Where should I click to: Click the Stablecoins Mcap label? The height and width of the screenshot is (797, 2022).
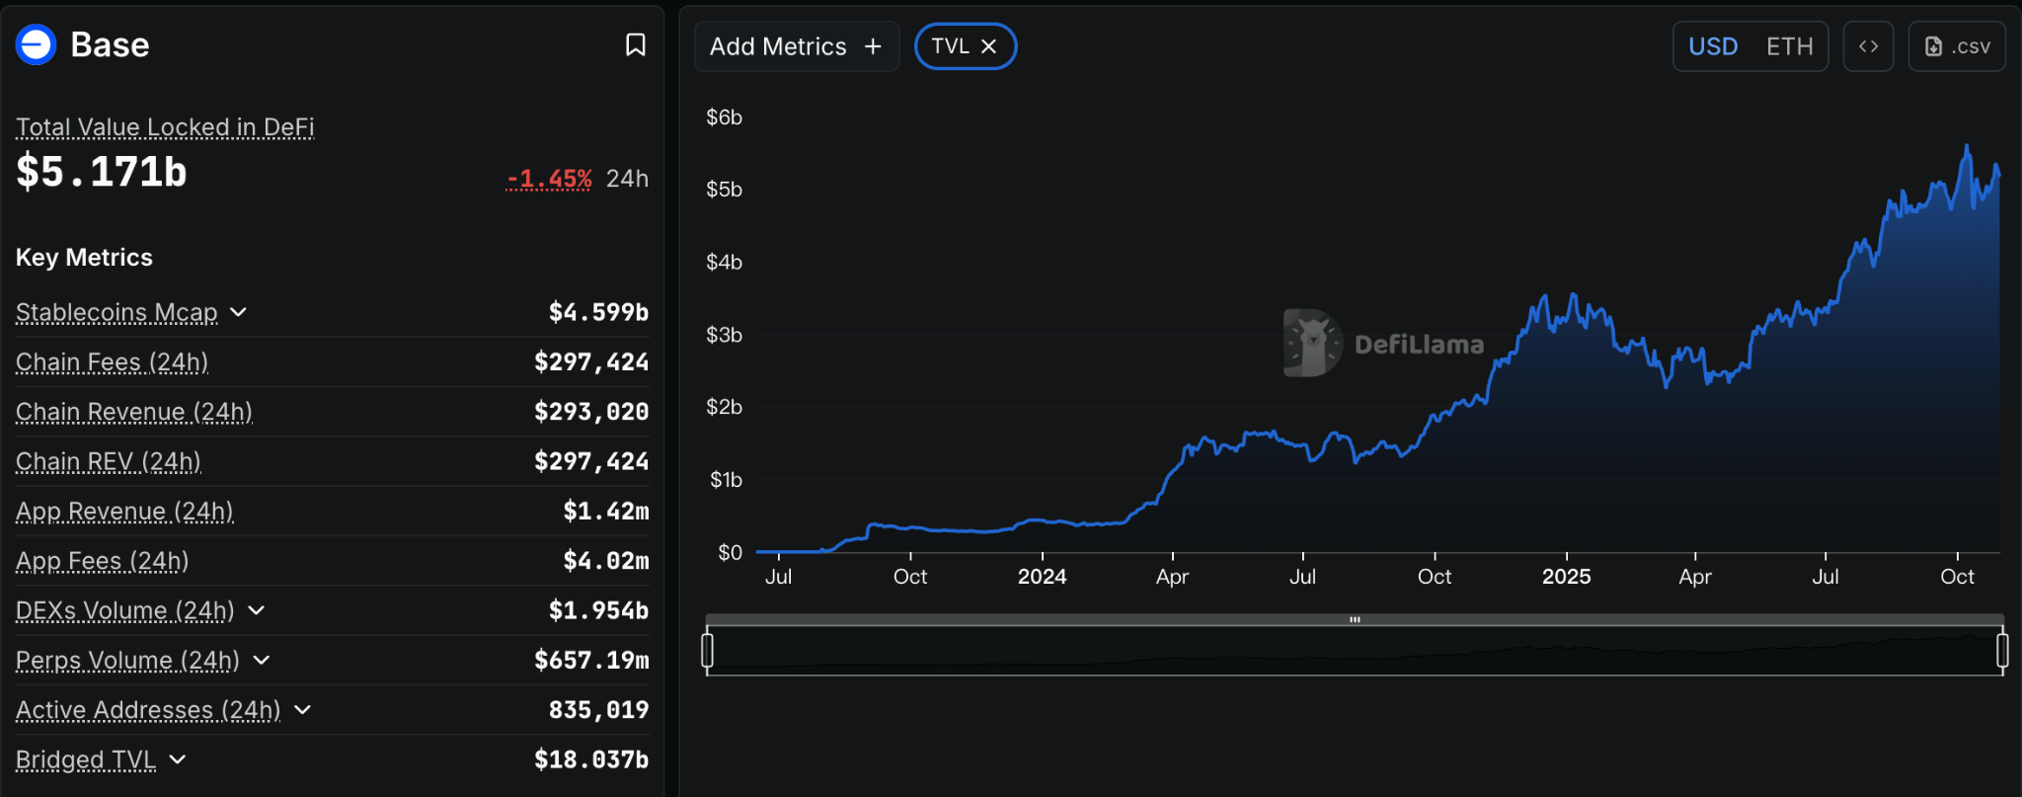click(x=117, y=312)
